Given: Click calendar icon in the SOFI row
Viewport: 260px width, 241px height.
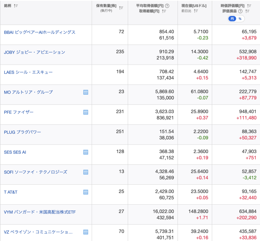Looking at the screenshot, I should click(86, 172).
